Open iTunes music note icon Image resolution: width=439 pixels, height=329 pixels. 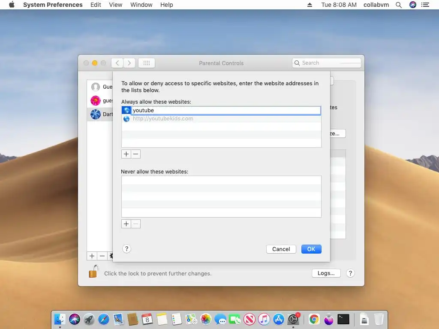(x=264, y=319)
